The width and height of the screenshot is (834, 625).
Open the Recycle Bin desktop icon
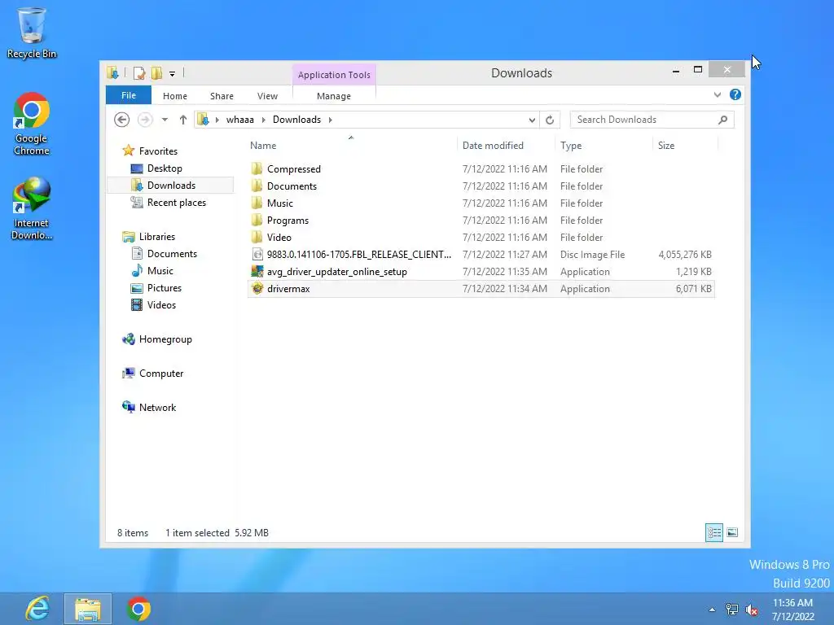coord(32,33)
